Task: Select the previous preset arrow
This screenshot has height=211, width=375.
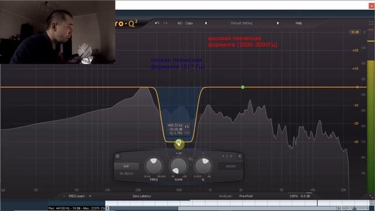Action: click(206, 23)
